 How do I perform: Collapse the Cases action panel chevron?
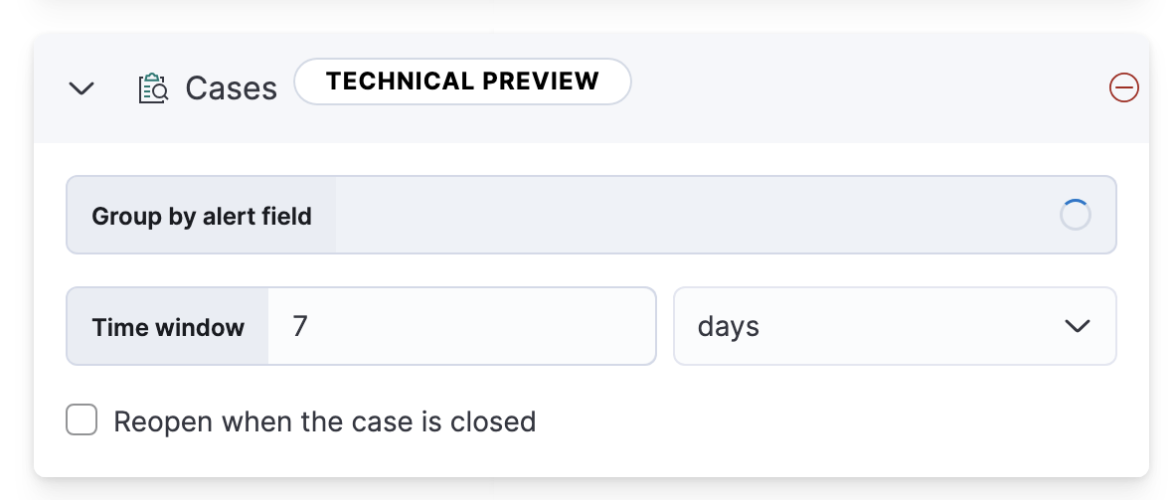pos(82,88)
